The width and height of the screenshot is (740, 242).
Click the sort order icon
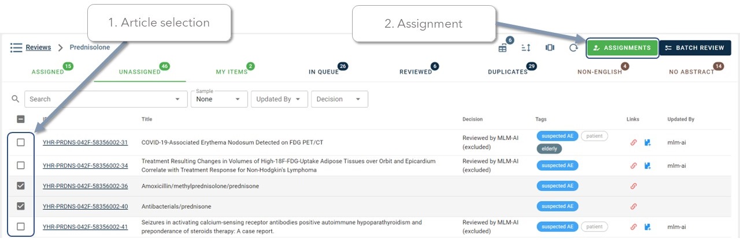pos(526,48)
